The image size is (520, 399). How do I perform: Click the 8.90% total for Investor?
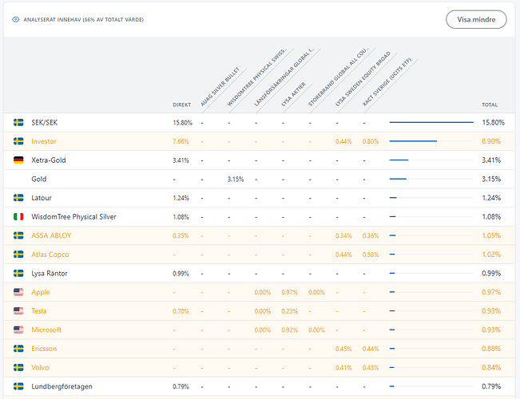click(x=491, y=141)
